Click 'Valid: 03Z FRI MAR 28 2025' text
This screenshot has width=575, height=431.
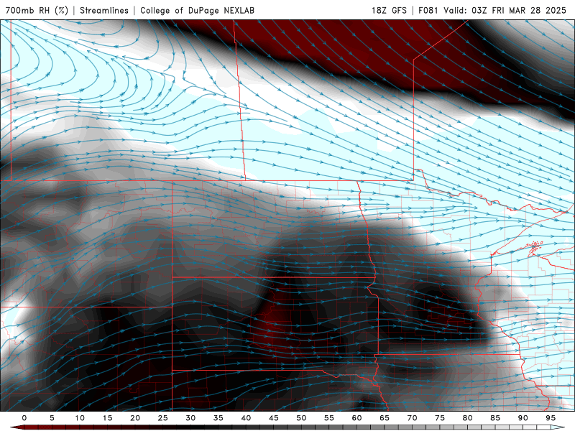505,10
